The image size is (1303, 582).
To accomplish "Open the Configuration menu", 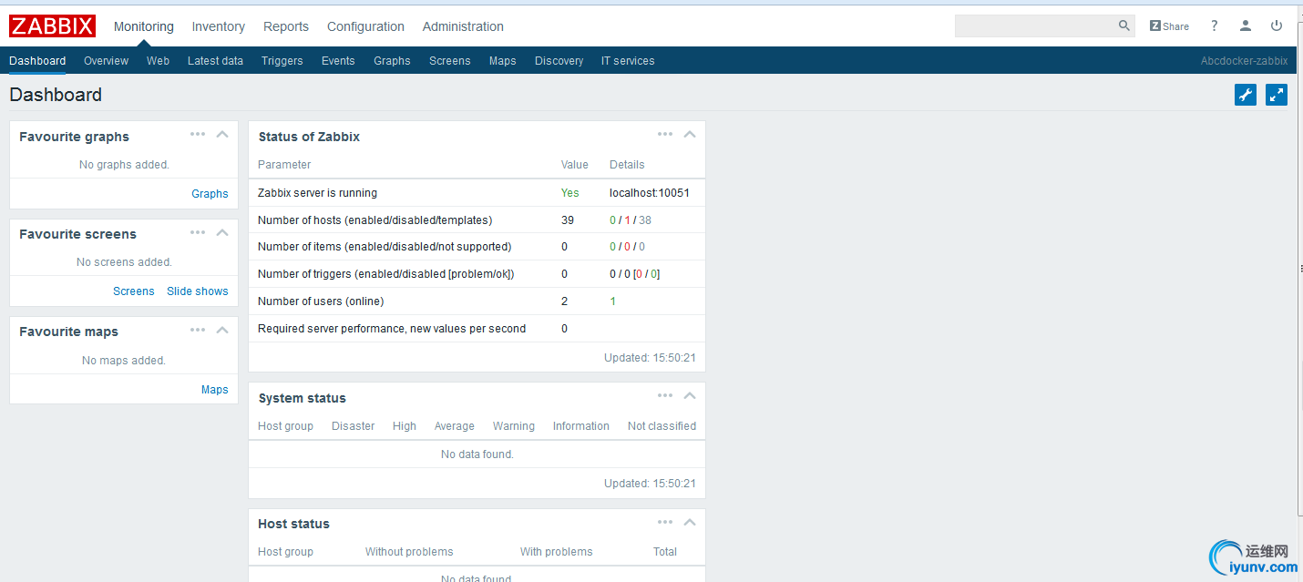I will coord(365,26).
